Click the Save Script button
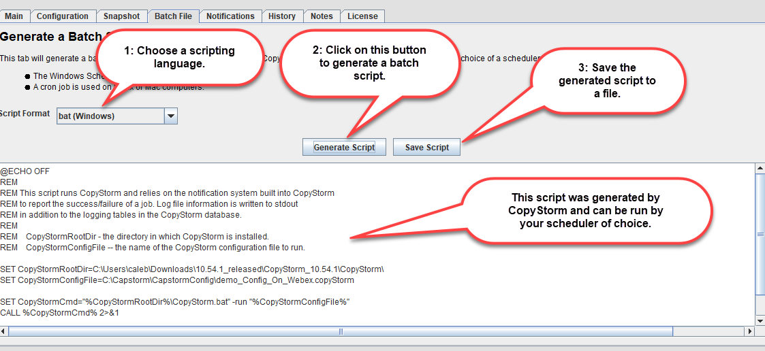The height and width of the screenshot is (351, 765). (427, 147)
